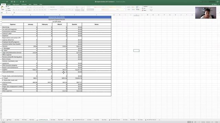Select the January header cell
Image resolution: width=220 pixels, height=123 pixels.
(31, 24)
